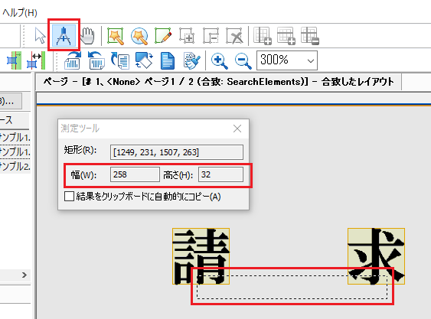
Task: Zoom out with minus magnifier
Action: pyautogui.click(x=243, y=60)
